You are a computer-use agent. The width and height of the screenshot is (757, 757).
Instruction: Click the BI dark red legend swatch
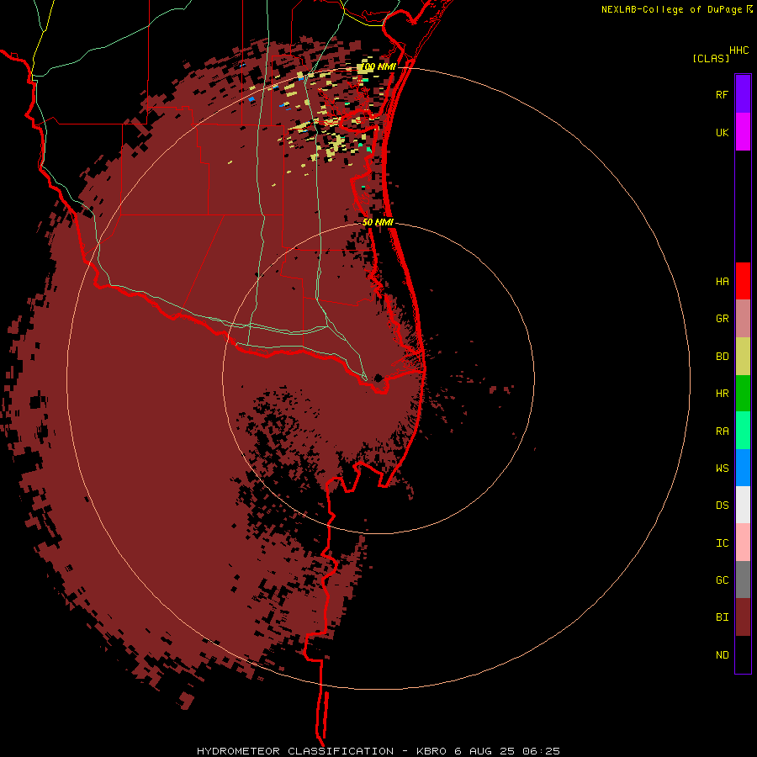tap(743, 617)
